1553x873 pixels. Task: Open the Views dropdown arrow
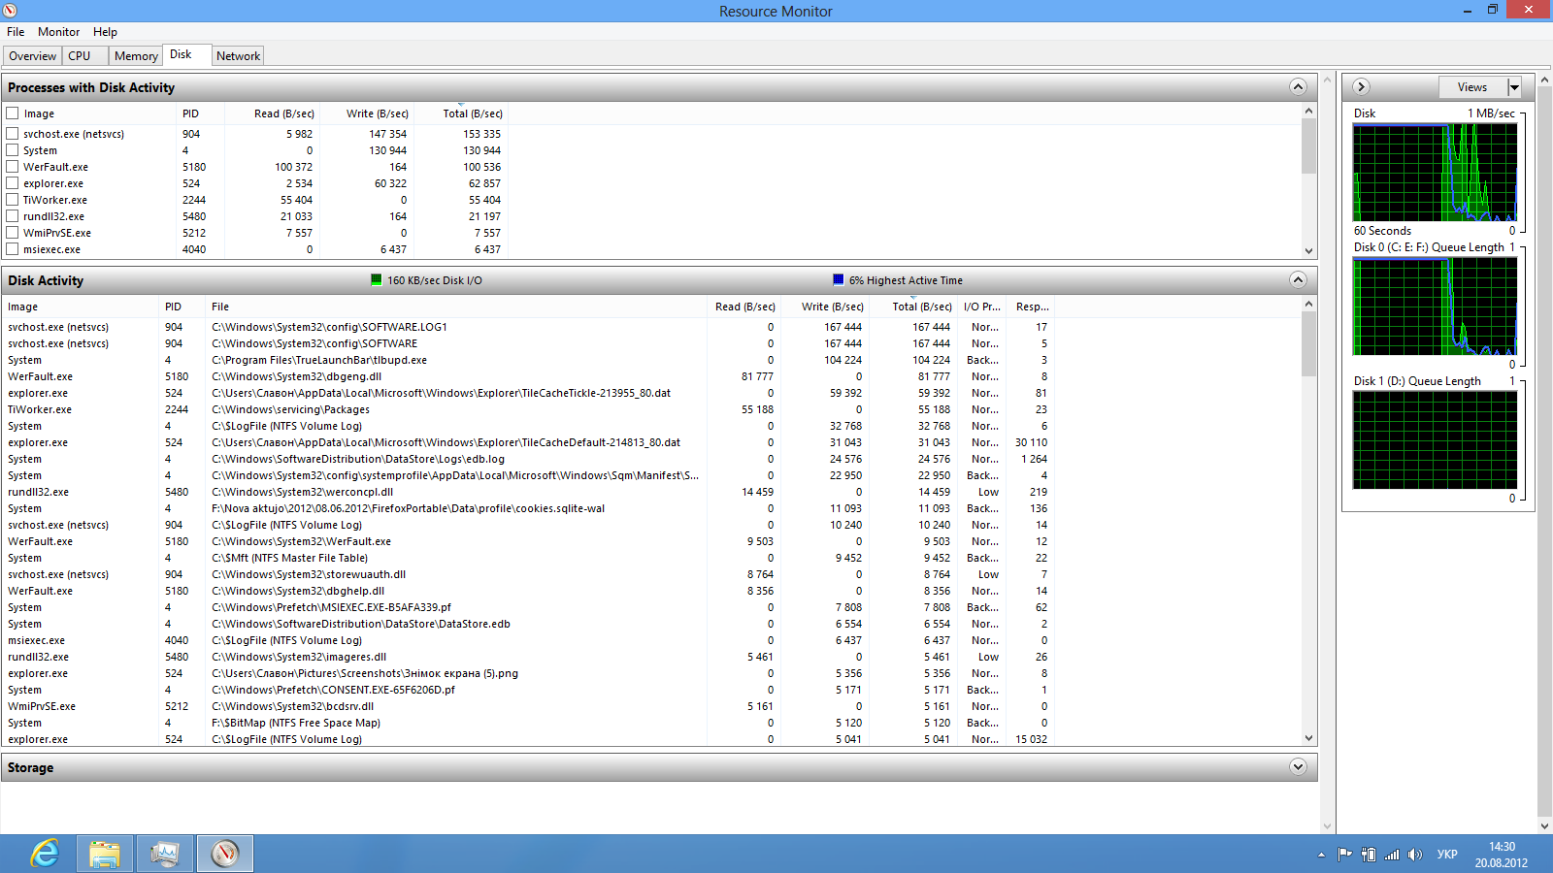1513,87
